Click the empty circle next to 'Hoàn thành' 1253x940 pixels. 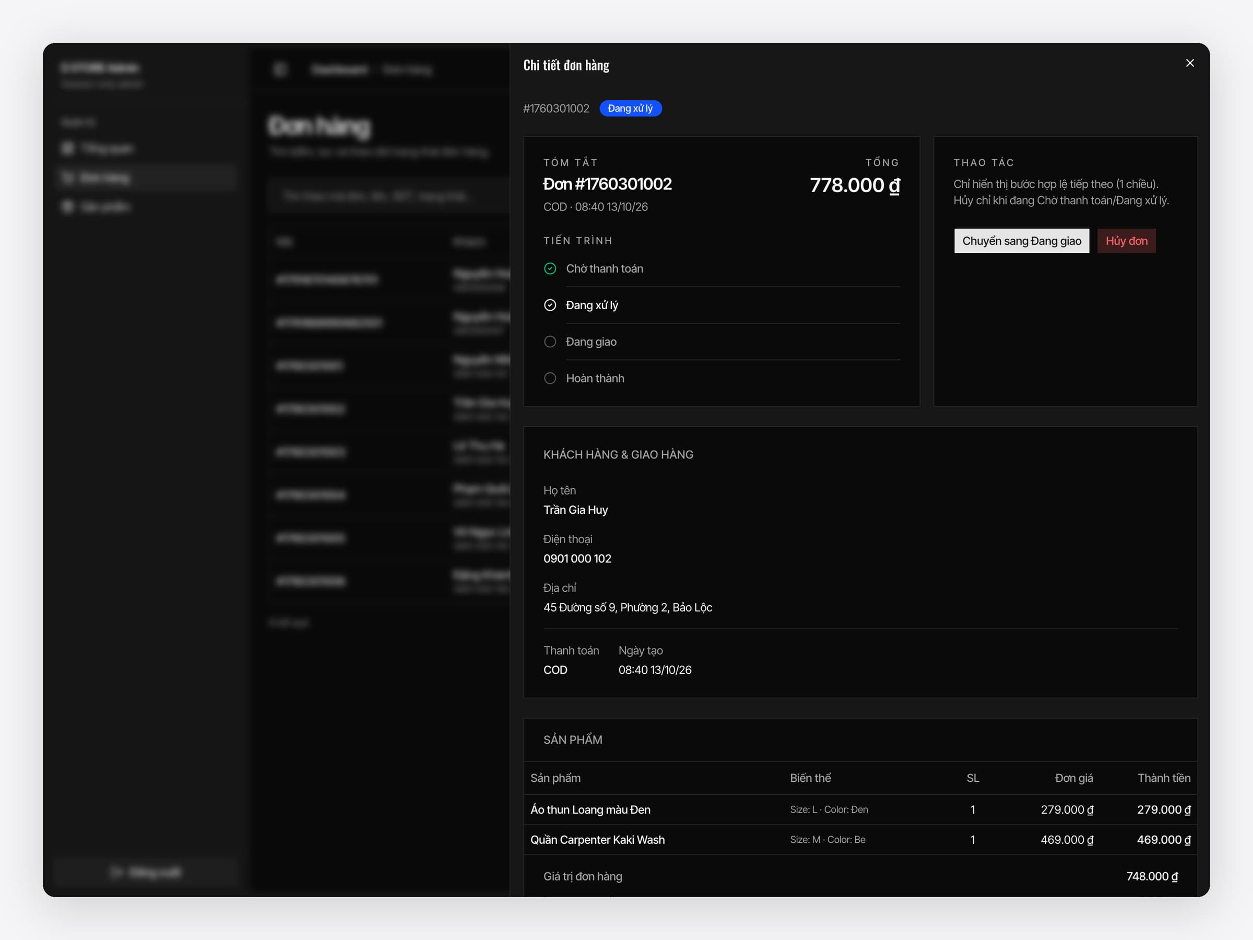(x=549, y=378)
